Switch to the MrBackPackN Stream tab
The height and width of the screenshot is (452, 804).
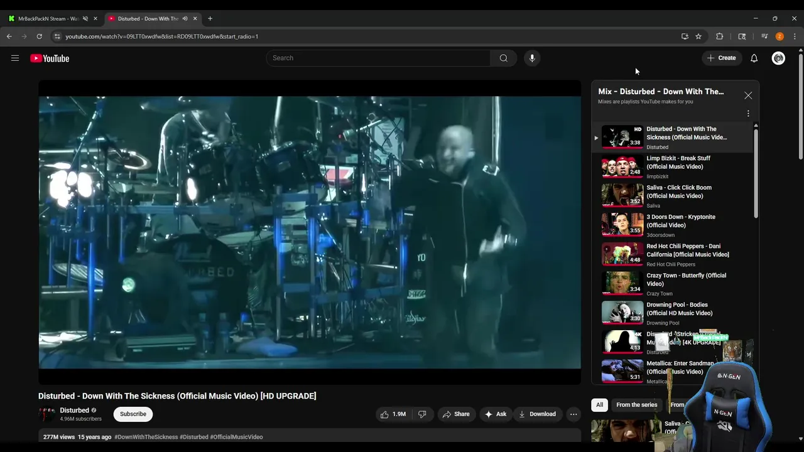[x=48, y=19]
